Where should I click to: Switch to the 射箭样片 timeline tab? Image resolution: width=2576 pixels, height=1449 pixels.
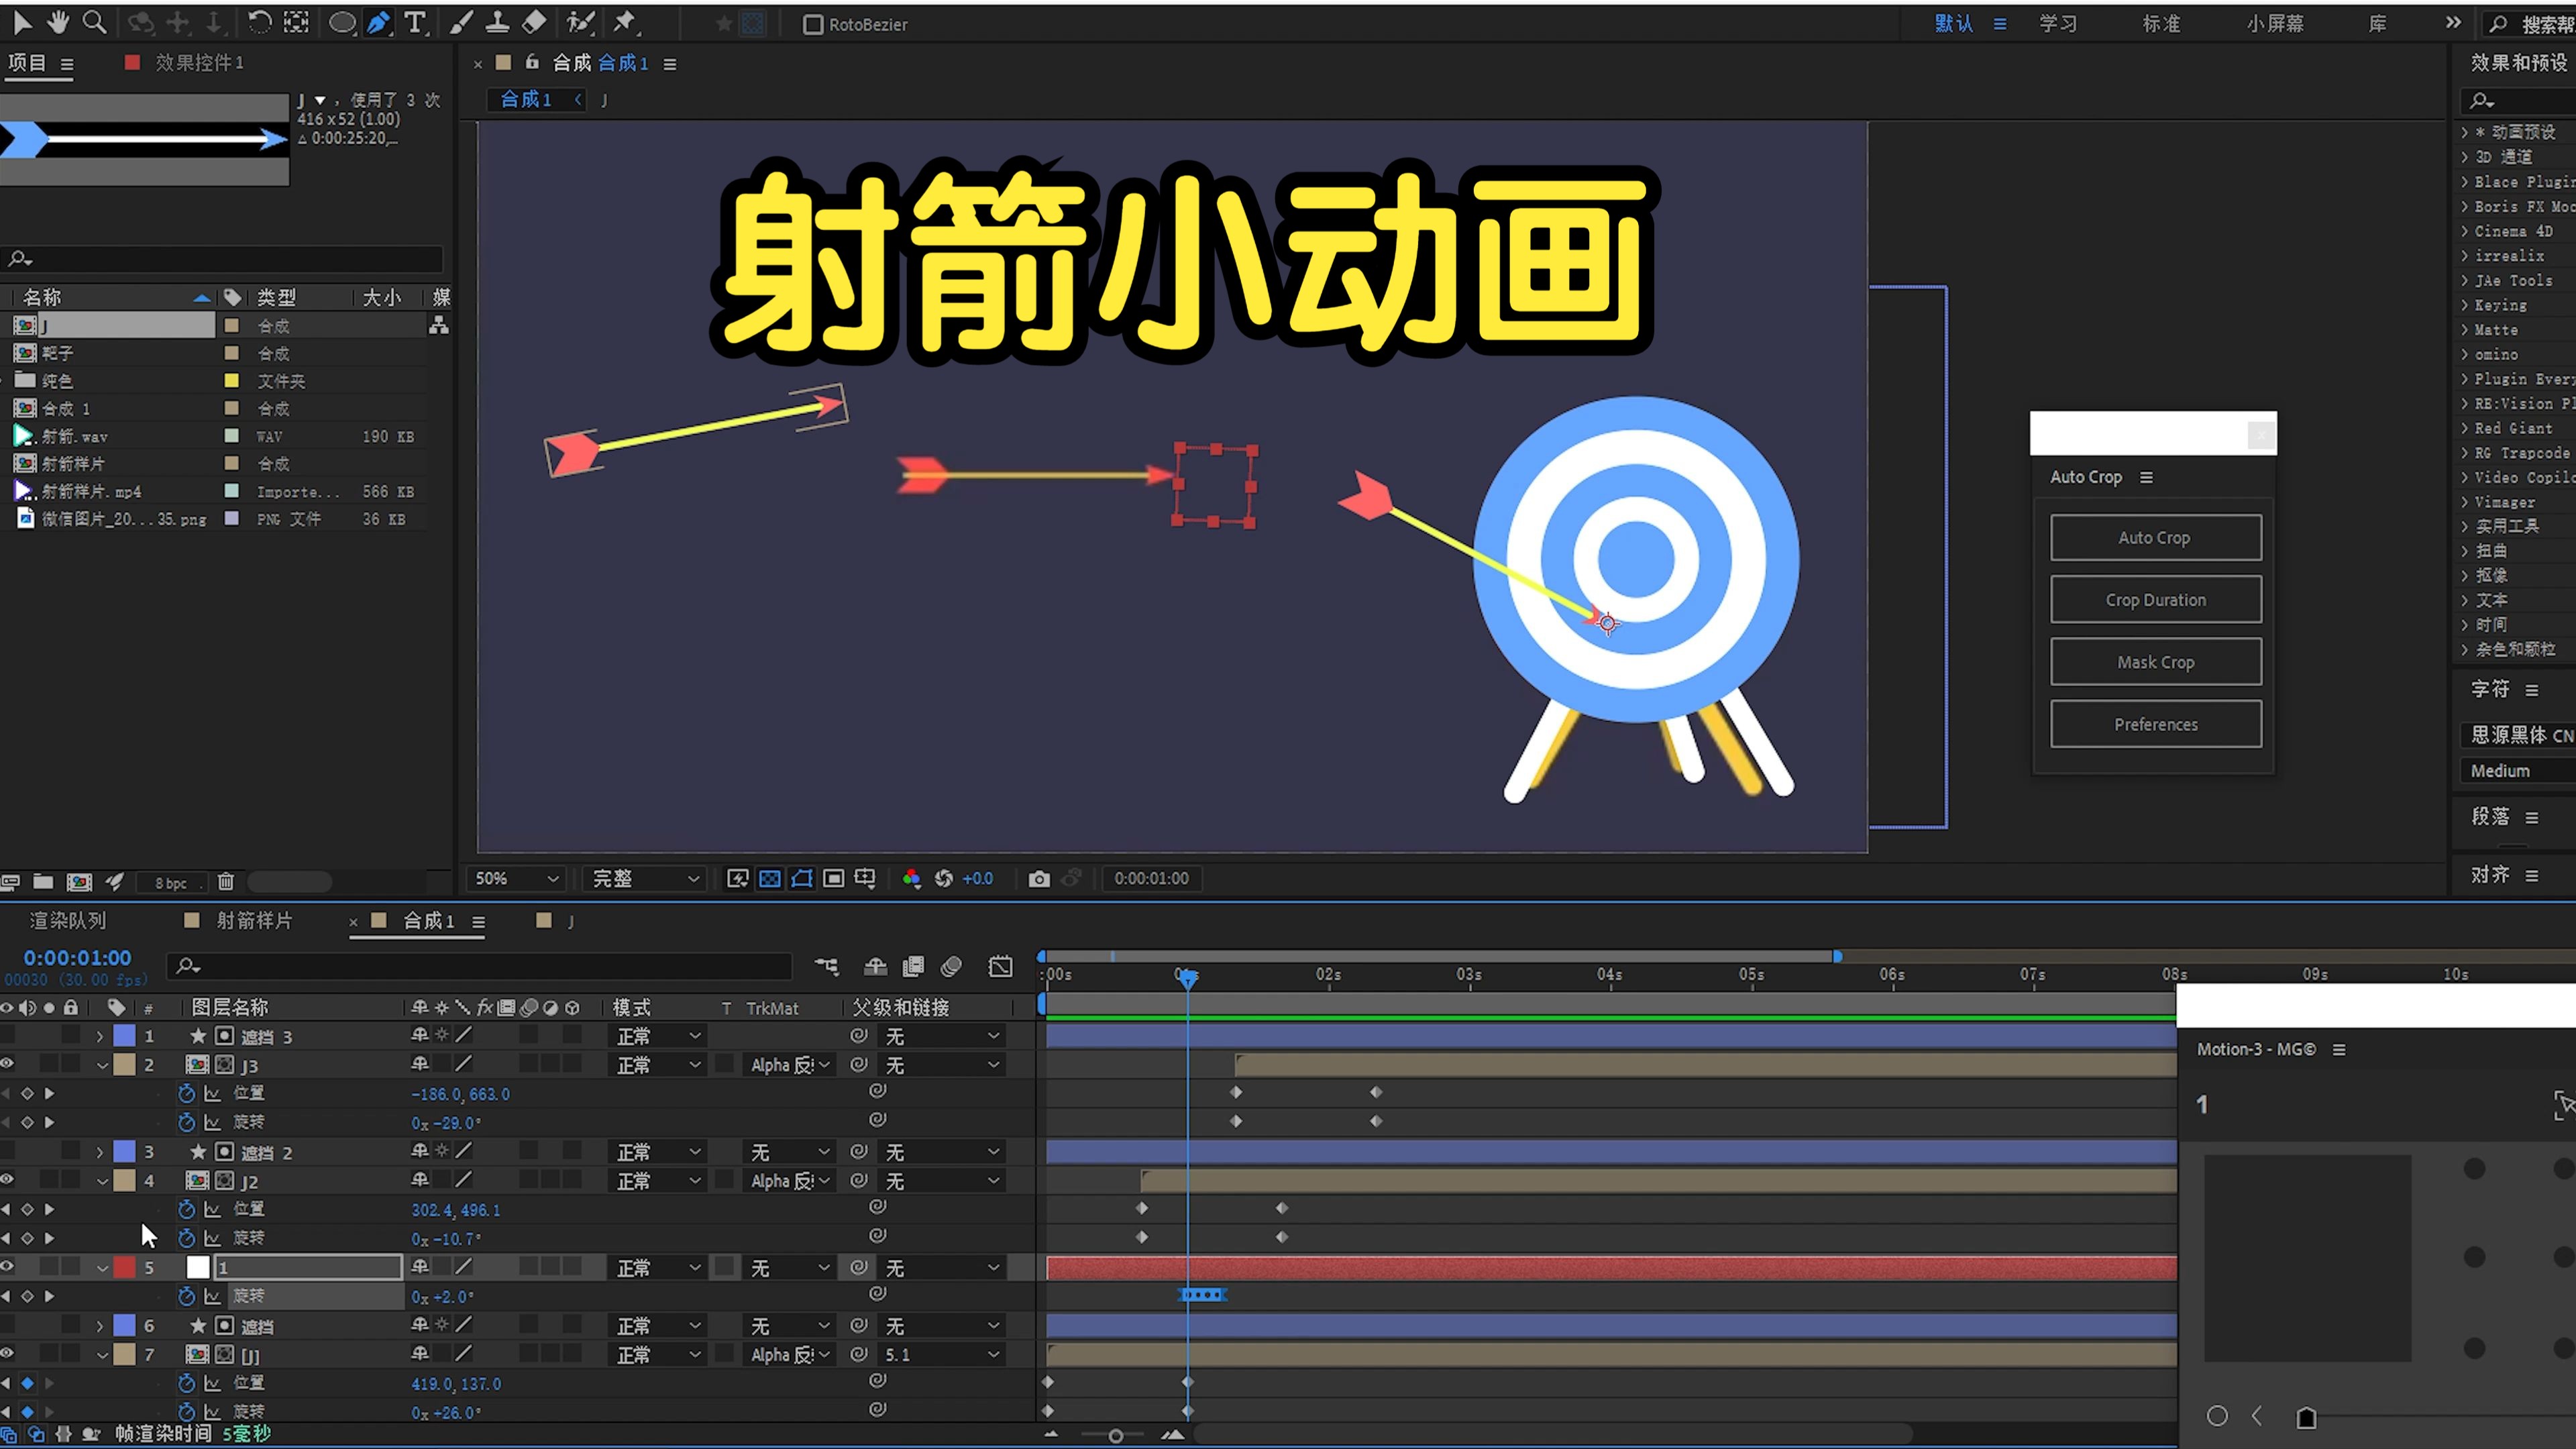(254, 920)
